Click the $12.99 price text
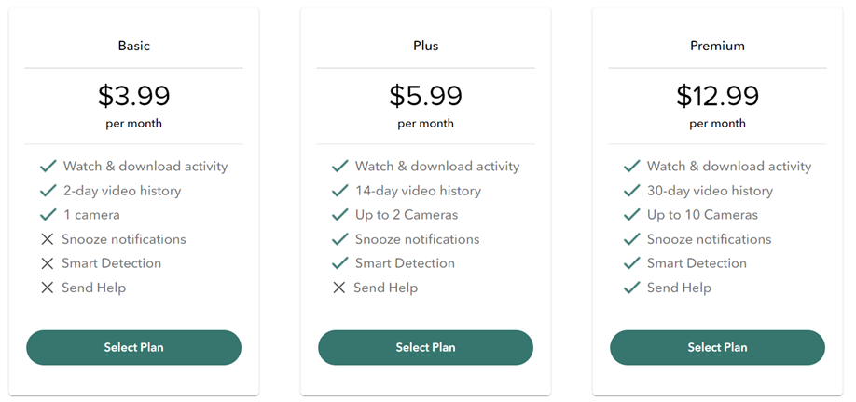The image size is (856, 402). pyautogui.click(x=717, y=95)
